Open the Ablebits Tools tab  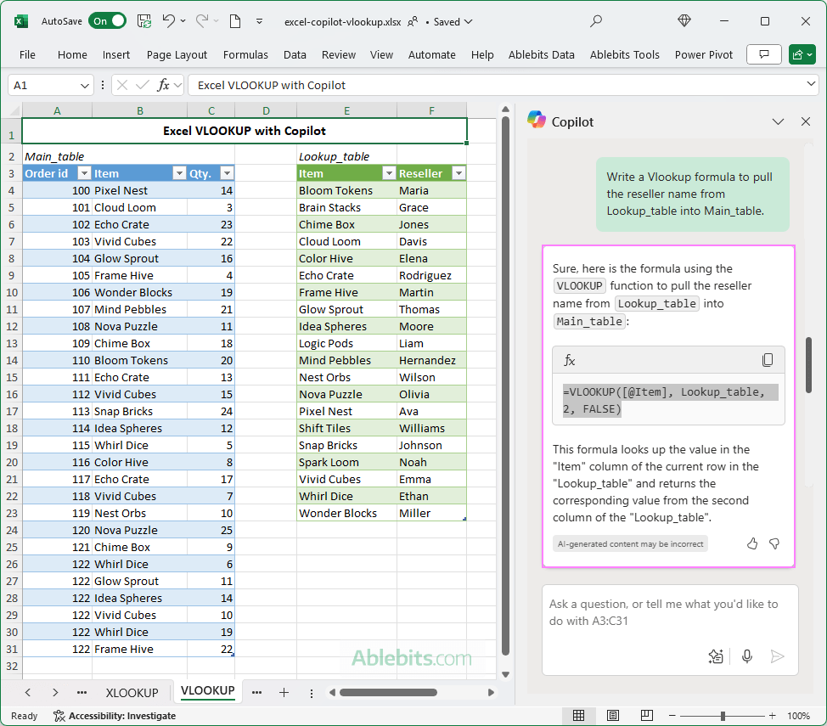click(x=624, y=55)
